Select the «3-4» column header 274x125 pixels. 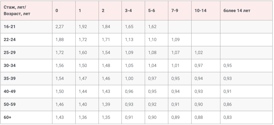click(x=128, y=10)
